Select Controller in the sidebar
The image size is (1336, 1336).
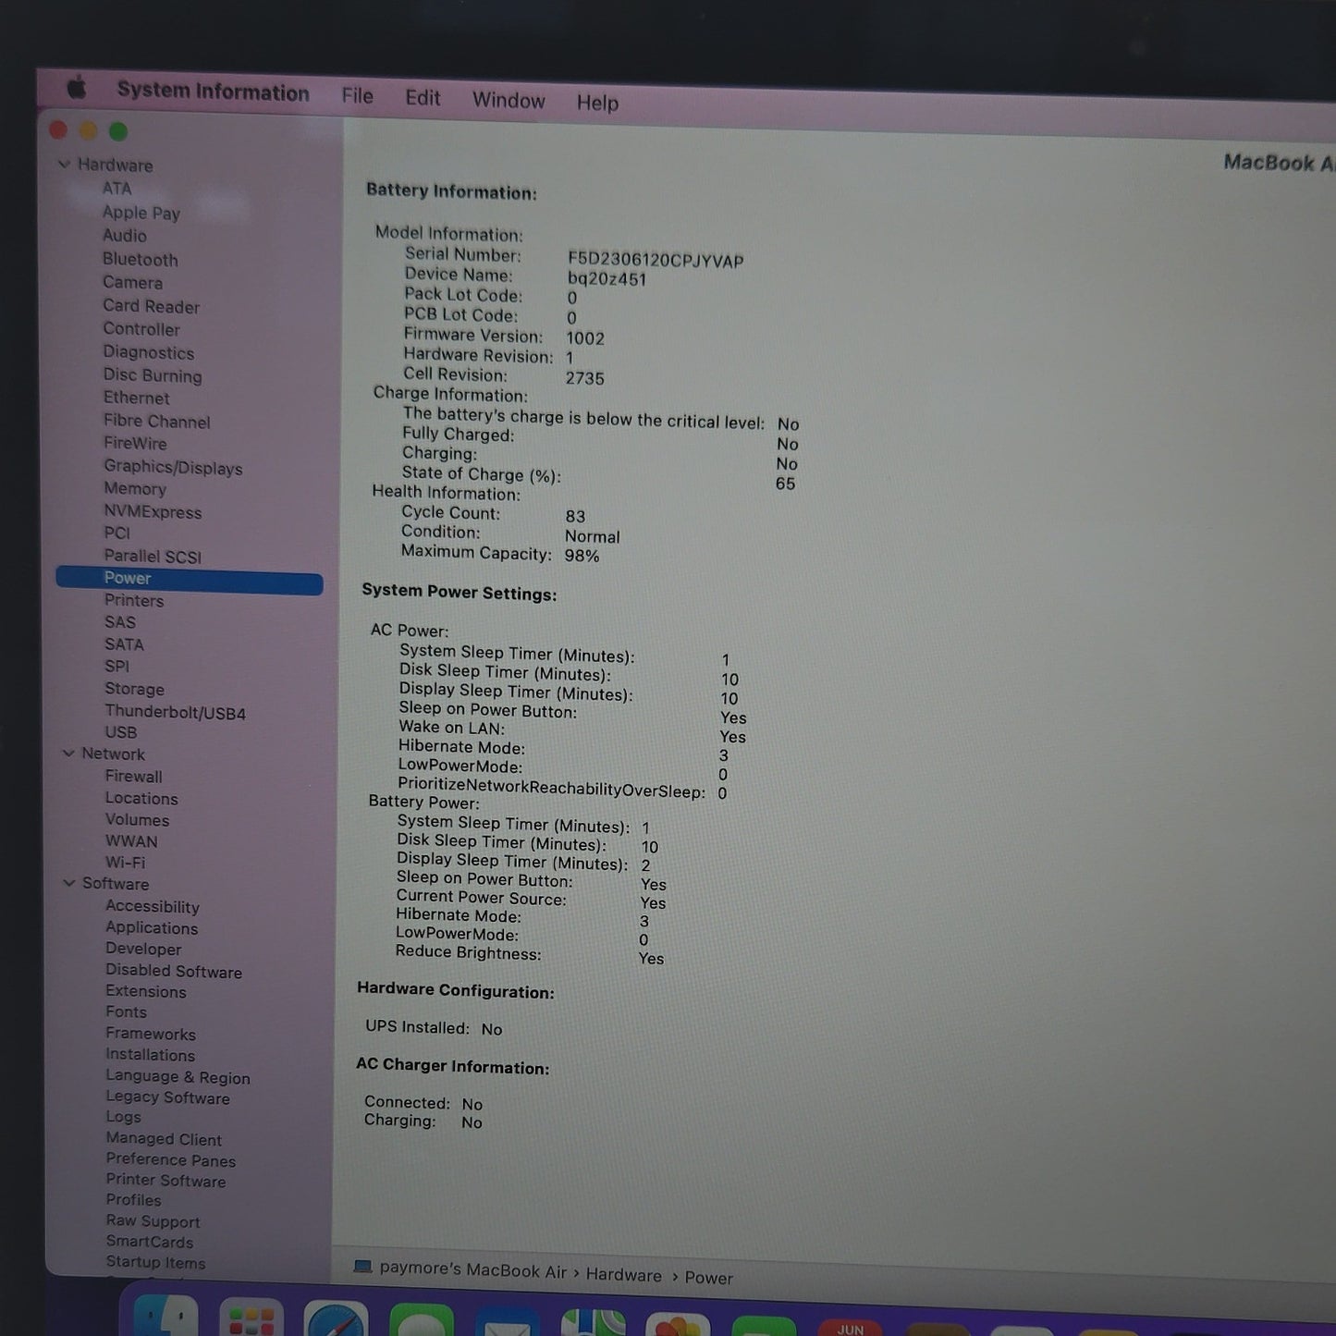(x=141, y=329)
